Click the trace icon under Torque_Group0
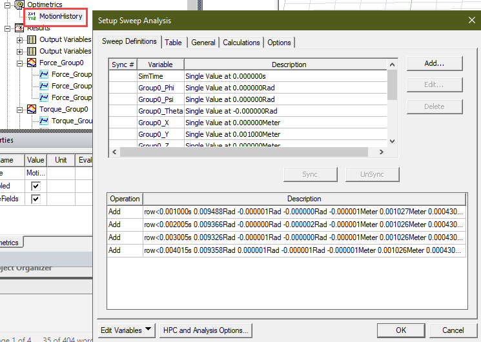481x342 pixels. [44, 121]
